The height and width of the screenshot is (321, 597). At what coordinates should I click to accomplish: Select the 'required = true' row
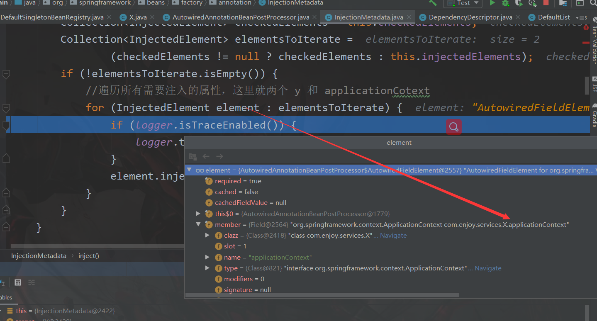[x=391, y=181]
